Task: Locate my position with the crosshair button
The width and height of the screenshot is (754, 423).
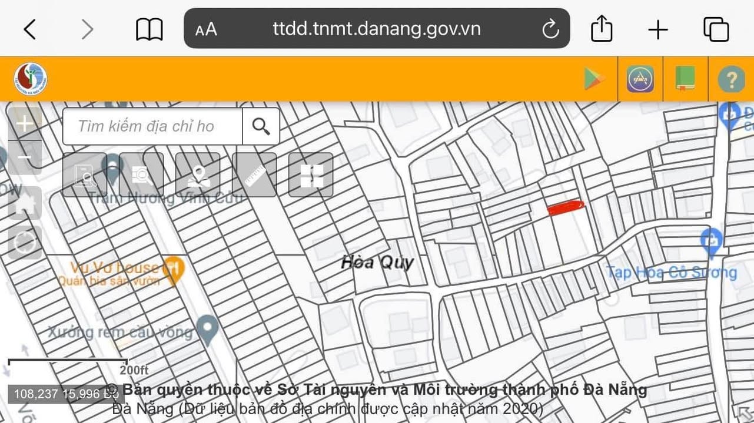Action: 25,243
